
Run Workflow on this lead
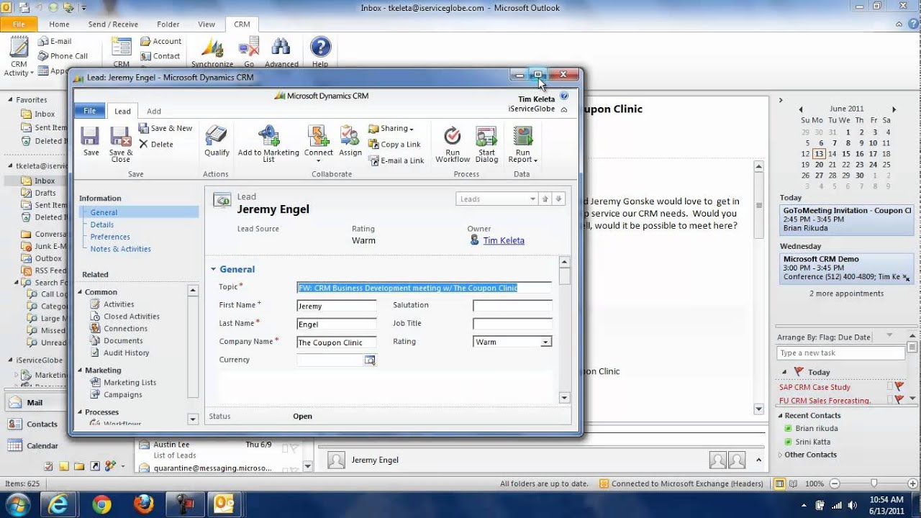pyautogui.click(x=453, y=144)
